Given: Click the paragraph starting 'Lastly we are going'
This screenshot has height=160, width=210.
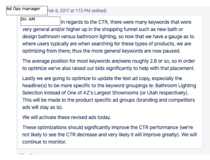Looking at the screenshot, I should pyautogui.click(x=109, y=93).
